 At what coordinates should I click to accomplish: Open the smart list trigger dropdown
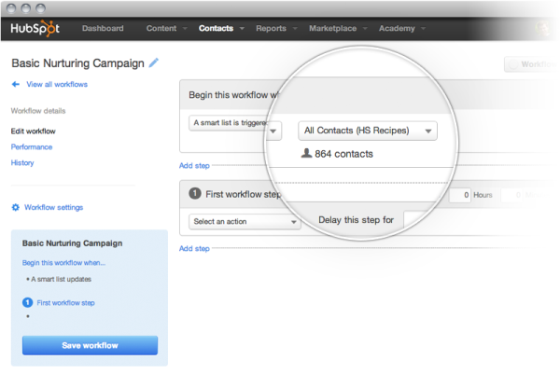tap(235, 123)
